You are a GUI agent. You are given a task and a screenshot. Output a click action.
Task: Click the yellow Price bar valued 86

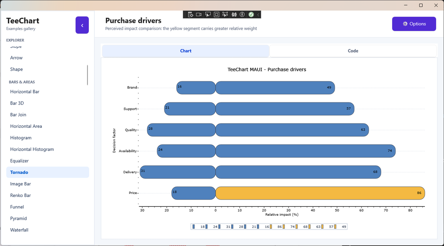point(320,193)
